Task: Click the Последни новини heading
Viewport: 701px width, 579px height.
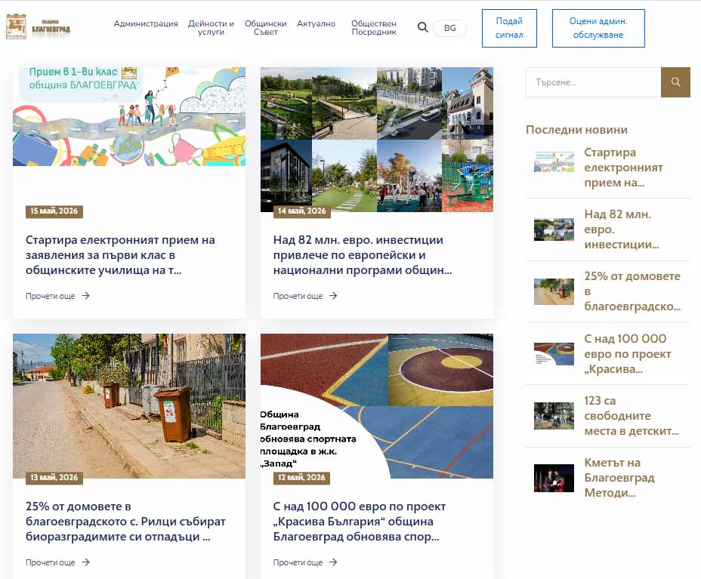Action: pos(576,130)
